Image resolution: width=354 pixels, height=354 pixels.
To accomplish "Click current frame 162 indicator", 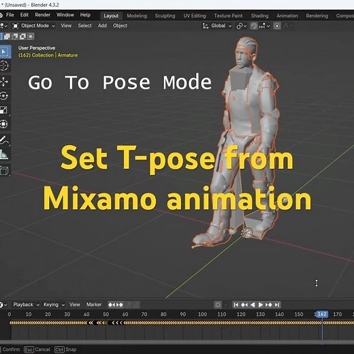I will point(322,315).
